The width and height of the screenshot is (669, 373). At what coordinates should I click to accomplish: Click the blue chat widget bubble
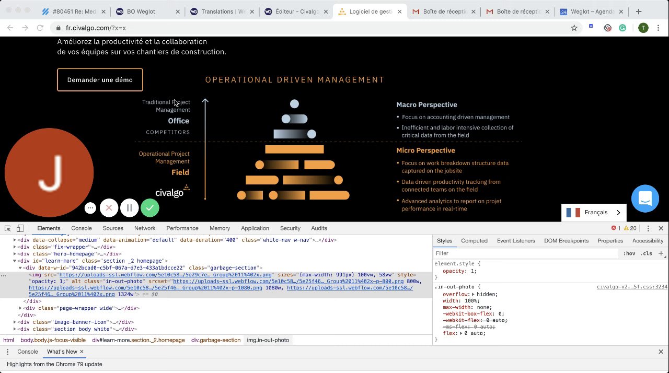point(644,199)
